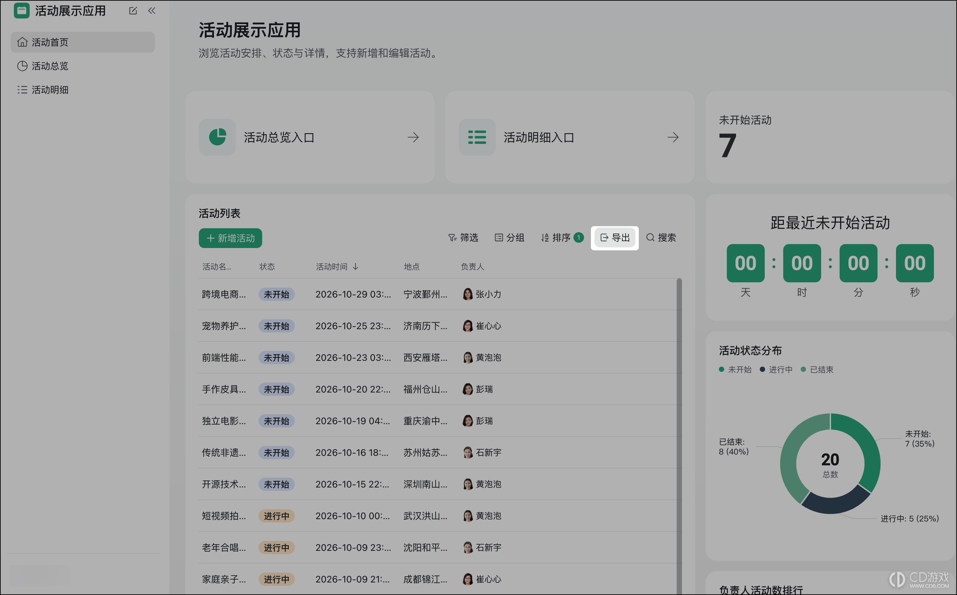Open the 分组 grouping option
The width and height of the screenshot is (957, 595).
click(509, 238)
